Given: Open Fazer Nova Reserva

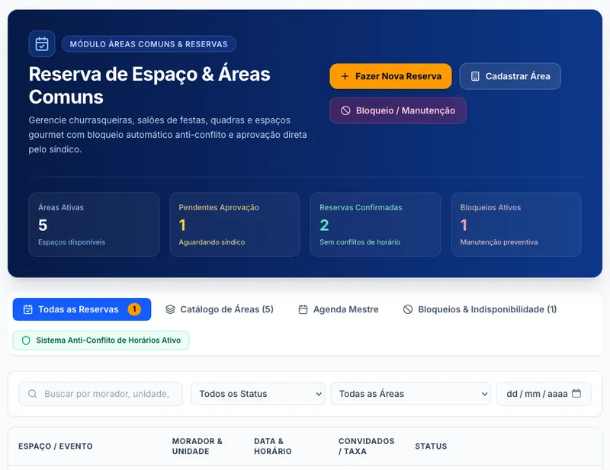Looking at the screenshot, I should [390, 76].
